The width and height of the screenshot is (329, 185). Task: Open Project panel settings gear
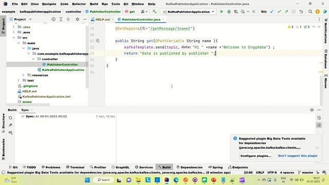[x=78, y=20]
